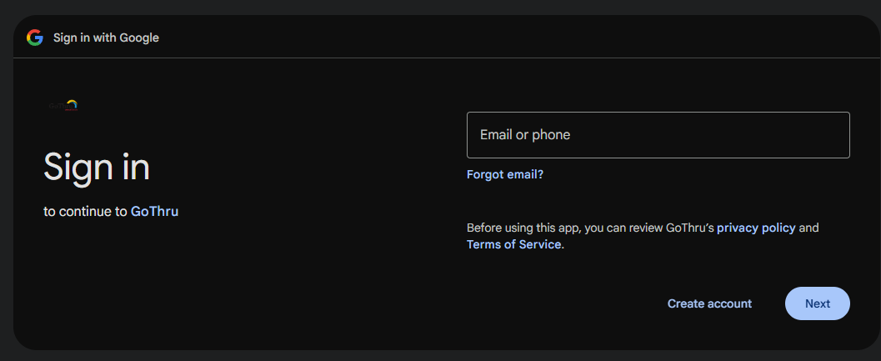
Task: Tap the word 'Next' to proceed
Action: 817,303
